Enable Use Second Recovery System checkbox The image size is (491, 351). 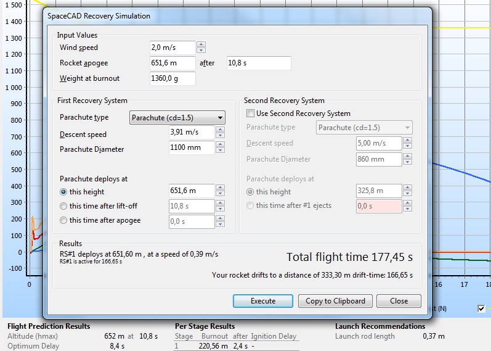click(250, 114)
